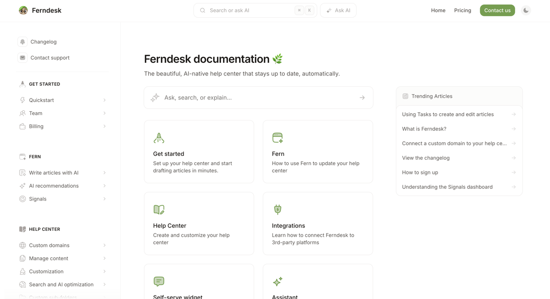
Task: Click the plug icon on the Integrations card
Action: (x=277, y=210)
